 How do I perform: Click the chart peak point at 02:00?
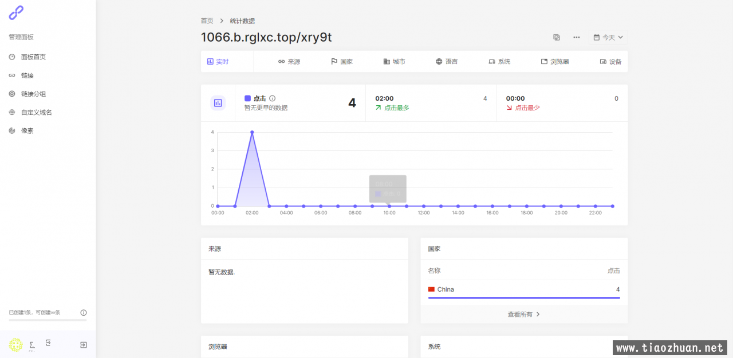252,132
